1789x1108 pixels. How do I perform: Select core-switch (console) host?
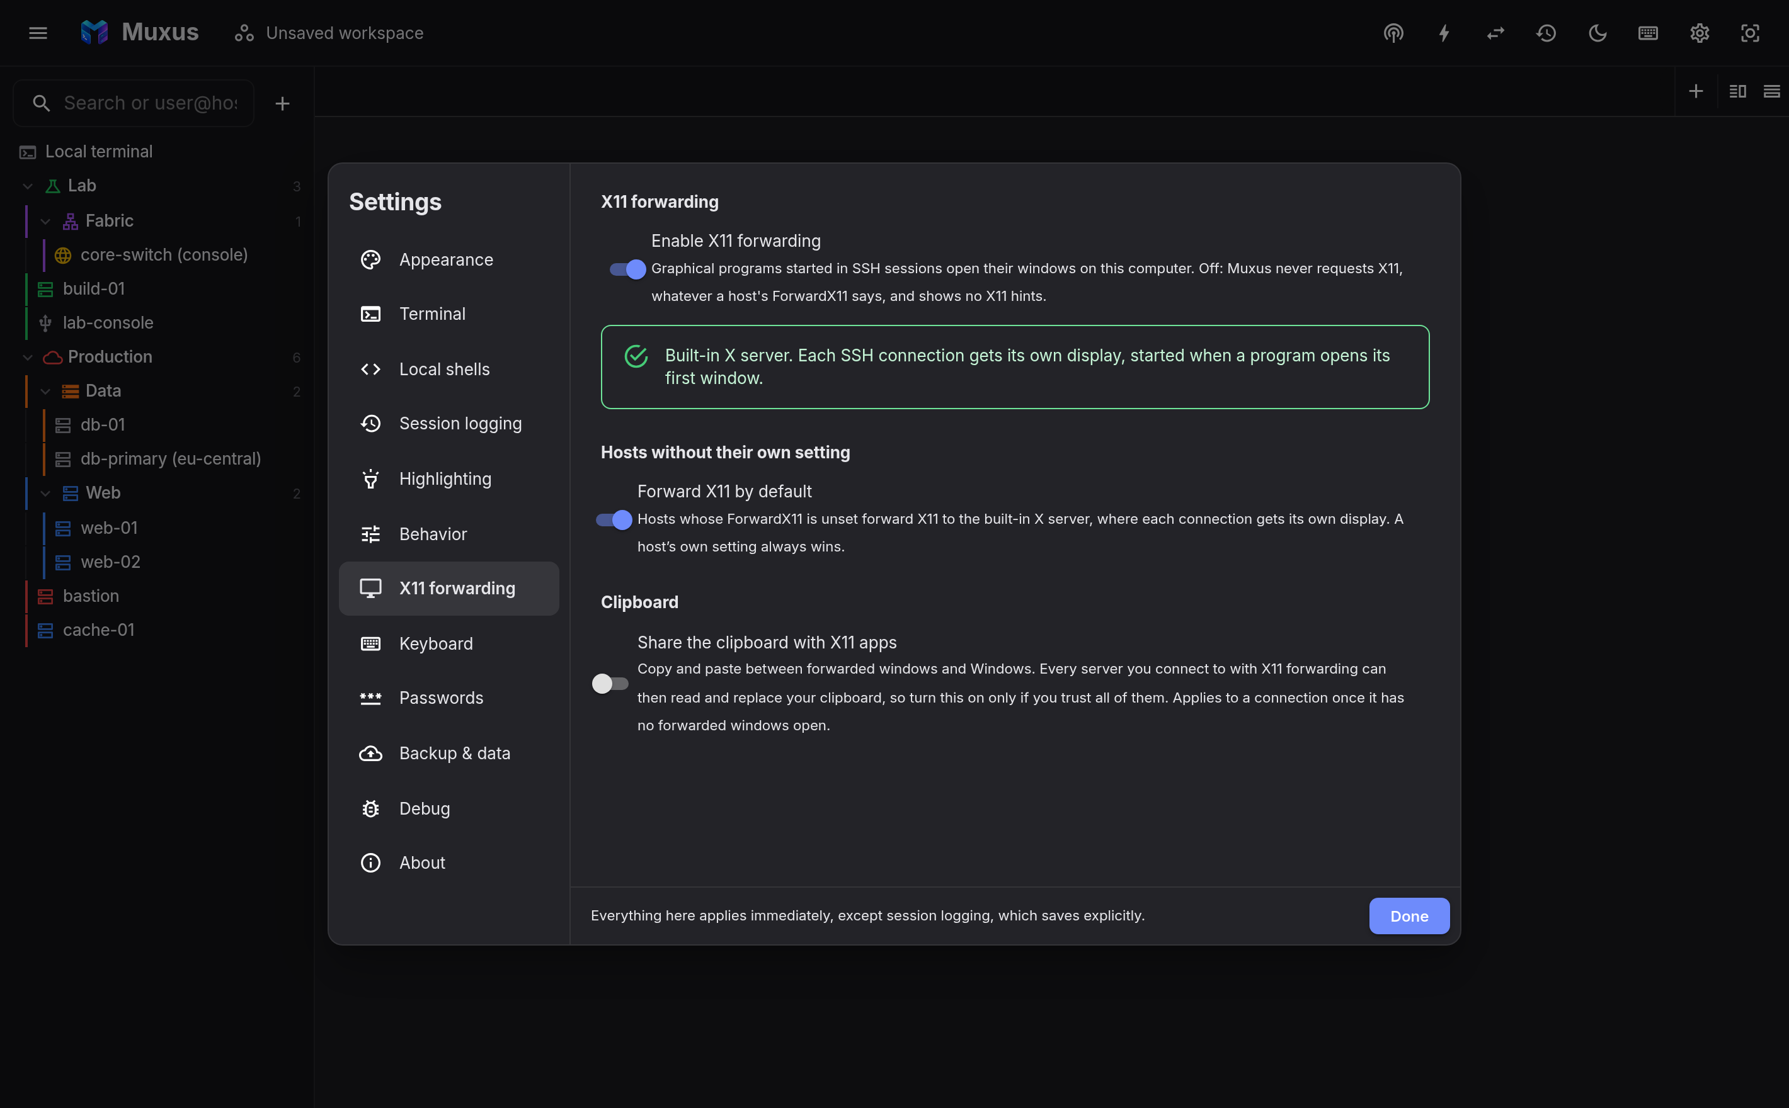coord(164,255)
